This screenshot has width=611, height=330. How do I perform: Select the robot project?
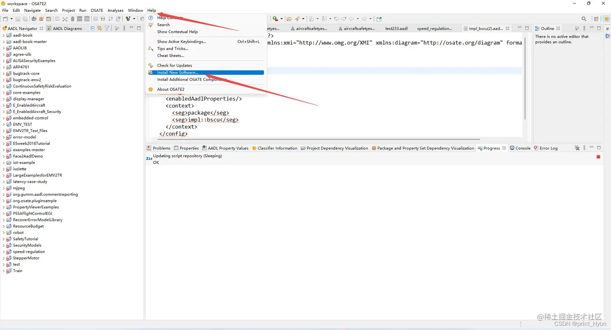coord(18,233)
